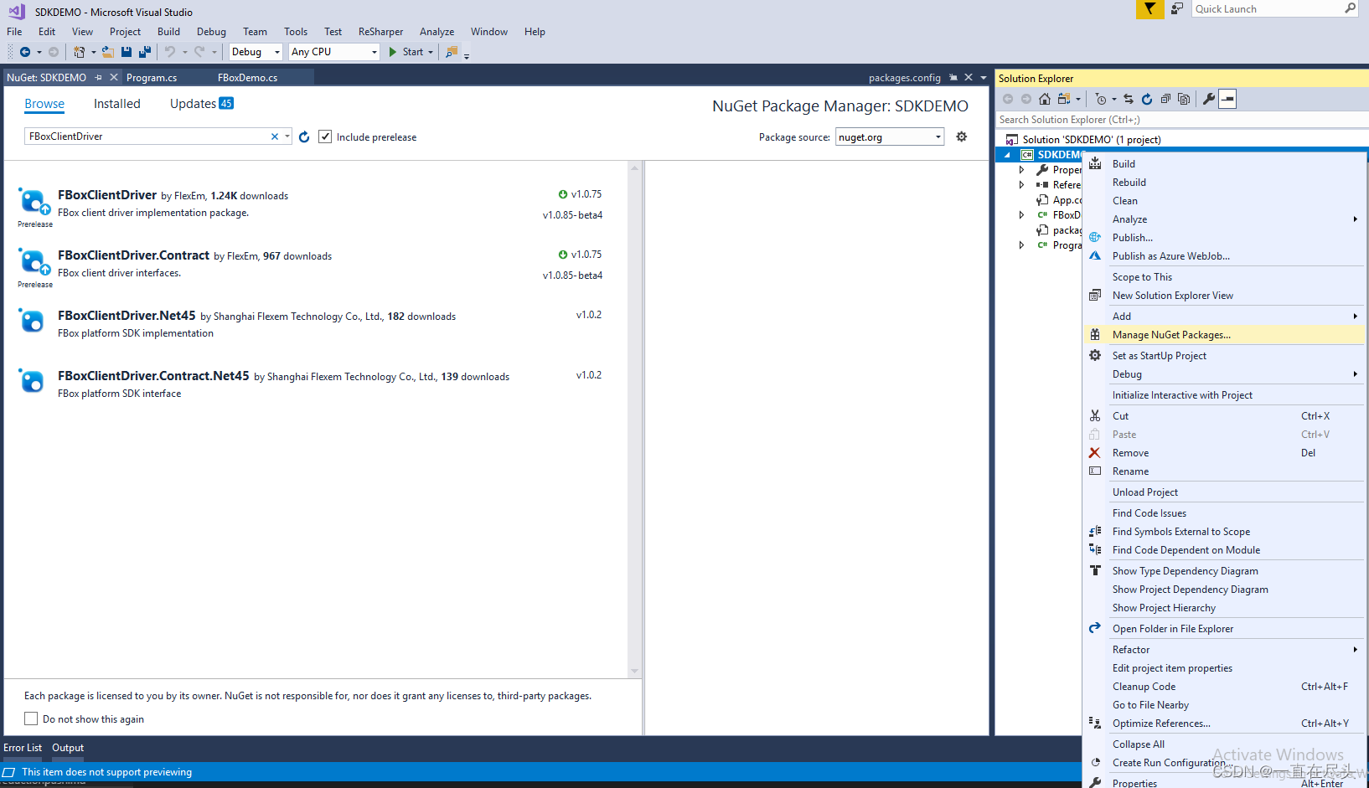Pin the NuGet: SDKDEMO tab
The height and width of the screenshot is (788, 1369).
coord(98,77)
